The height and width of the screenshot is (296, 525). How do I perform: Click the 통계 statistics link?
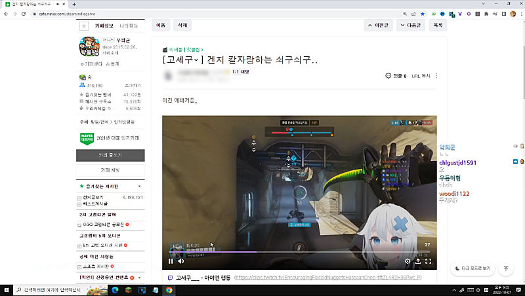click(113, 64)
